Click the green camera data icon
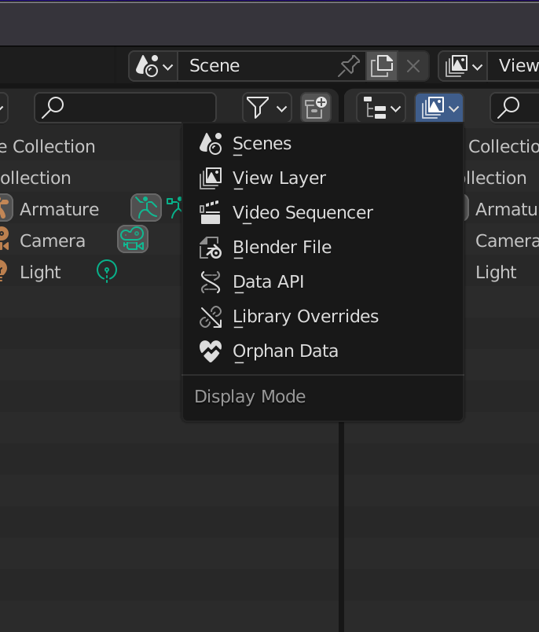The width and height of the screenshot is (539, 632). tap(133, 240)
